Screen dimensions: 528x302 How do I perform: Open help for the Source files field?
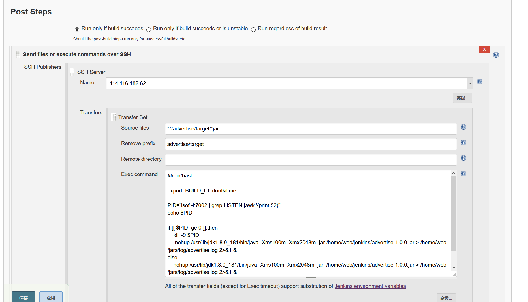point(463,127)
